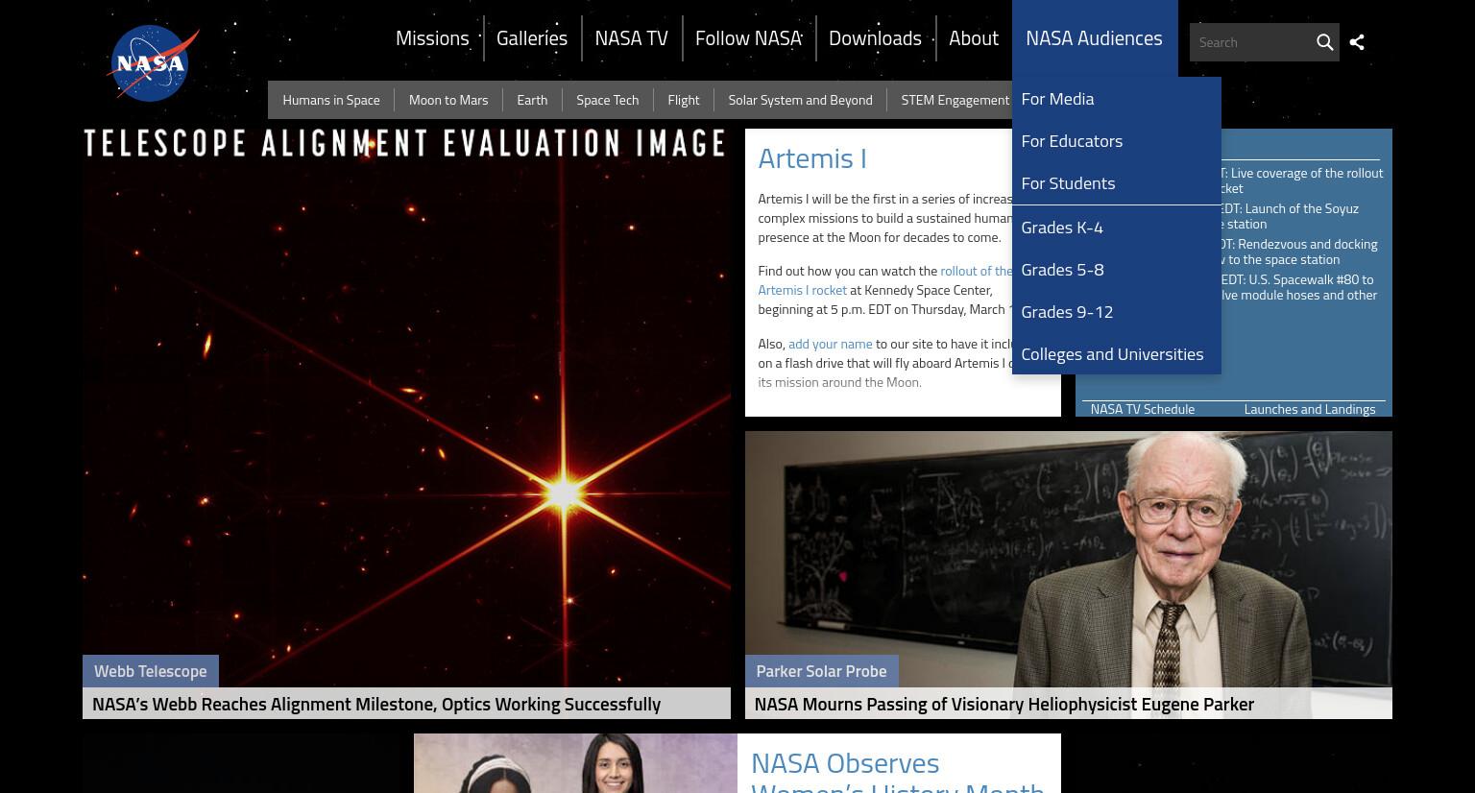Image resolution: width=1475 pixels, height=793 pixels.
Task: Go to NASA TV
Action: point(631,38)
